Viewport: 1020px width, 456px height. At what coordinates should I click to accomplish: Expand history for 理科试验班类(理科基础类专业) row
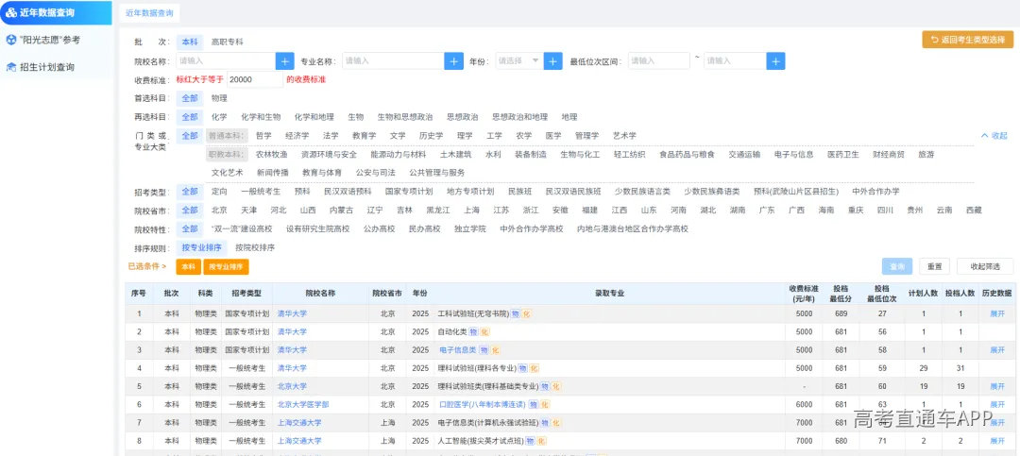pos(997,386)
